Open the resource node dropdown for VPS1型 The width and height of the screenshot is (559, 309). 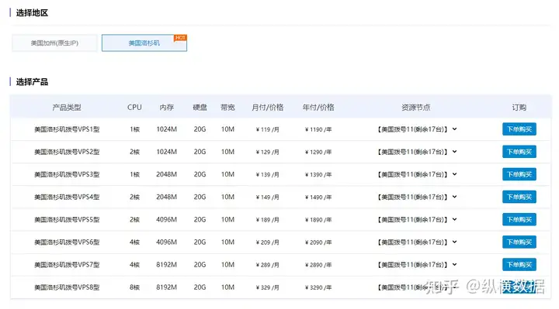(417, 129)
